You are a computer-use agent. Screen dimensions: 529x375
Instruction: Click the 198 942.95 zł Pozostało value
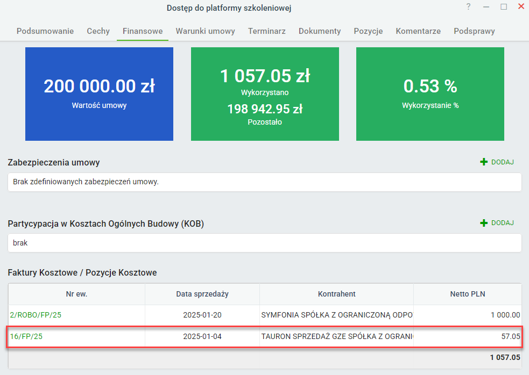(265, 109)
